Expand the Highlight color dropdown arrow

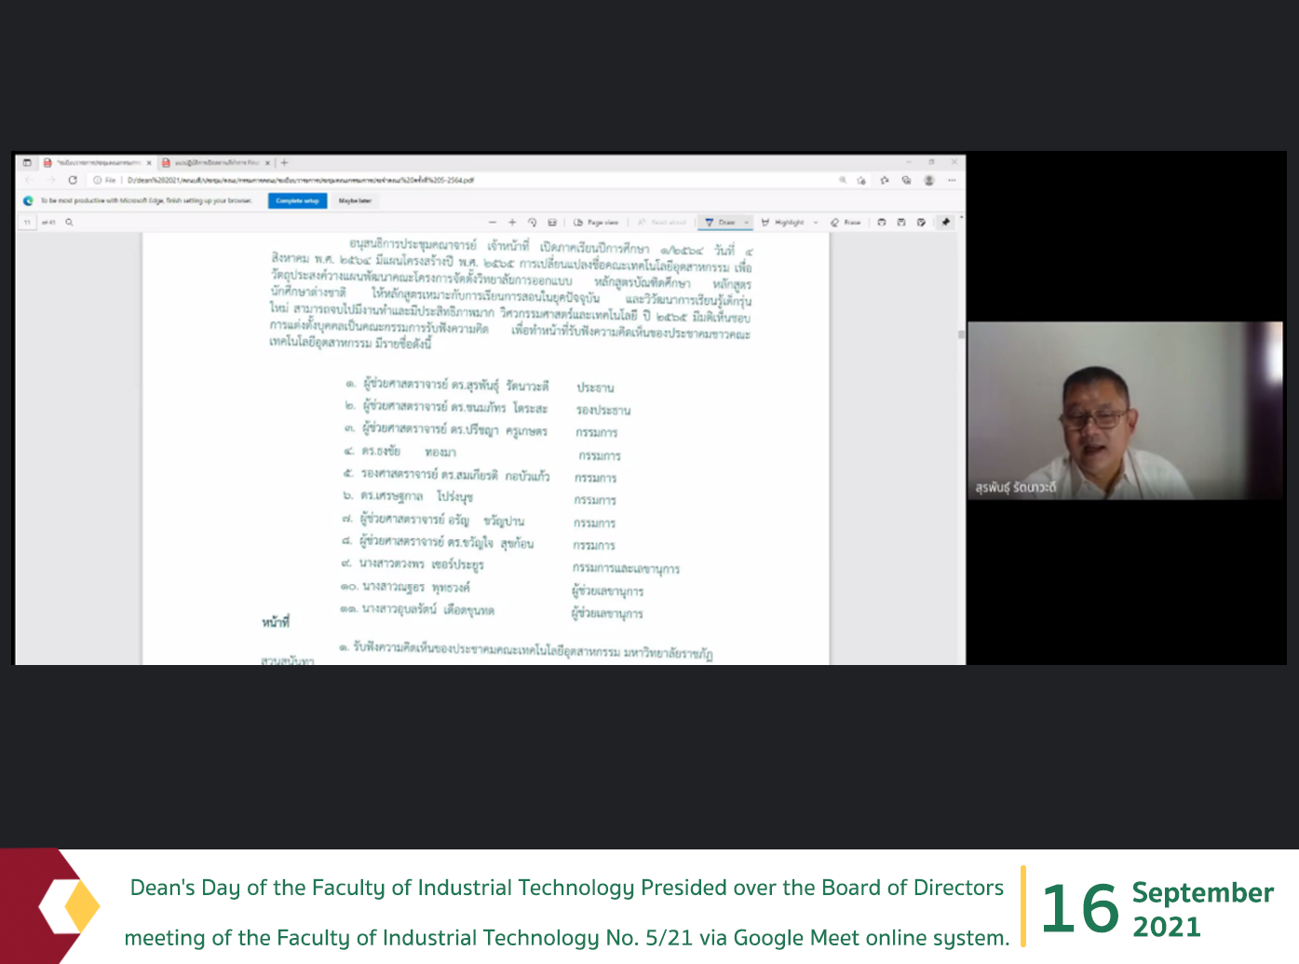click(x=816, y=223)
